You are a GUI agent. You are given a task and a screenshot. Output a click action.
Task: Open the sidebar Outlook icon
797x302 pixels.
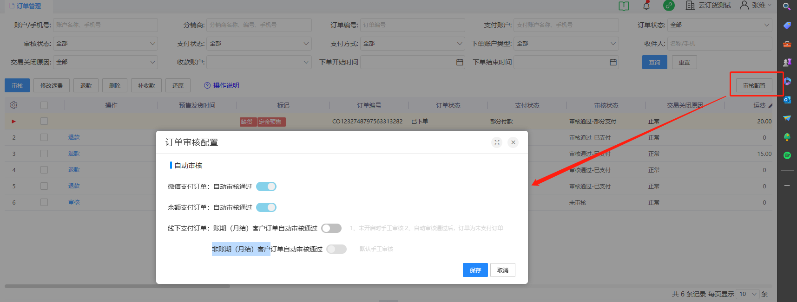coord(787,100)
